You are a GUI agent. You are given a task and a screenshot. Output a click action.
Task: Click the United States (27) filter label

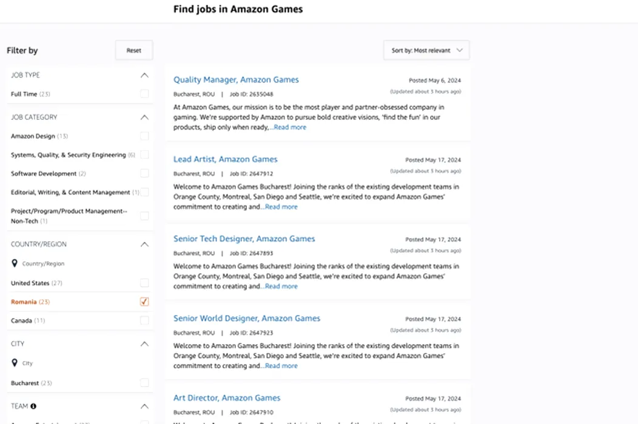click(x=36, y=283)
